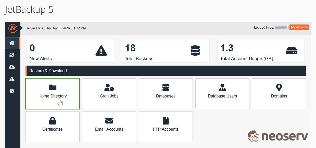Open the Home dashboard sidebar icon
The image size is (316, 148).
(x=12, y=43)
